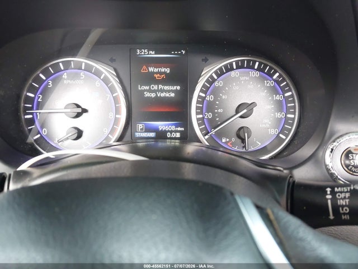Tap the speedometer needle hub
Image resolution: width=358 pixels, height=269 pixels.
[245, 110]
